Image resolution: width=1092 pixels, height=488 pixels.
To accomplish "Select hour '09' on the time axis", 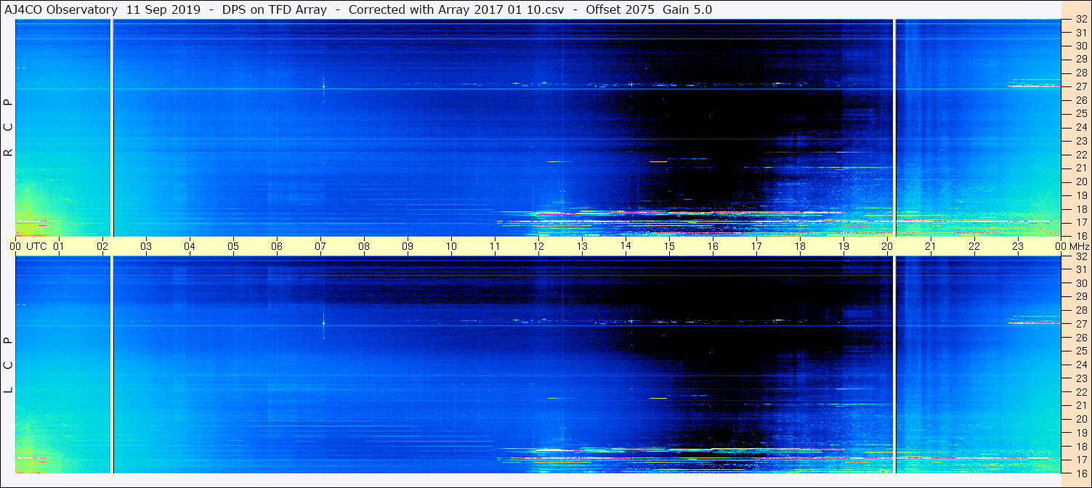I will coord(408,246).
